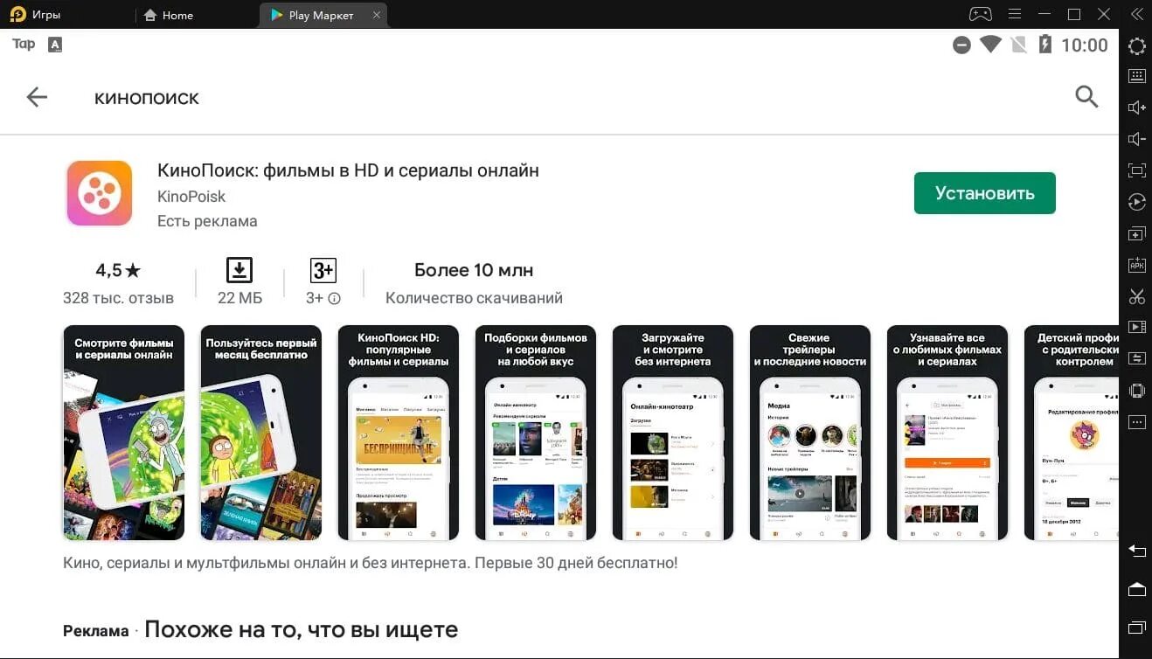Open the hamburger menu in title bar
The image size is (1152, 659).
point(1015,14)
